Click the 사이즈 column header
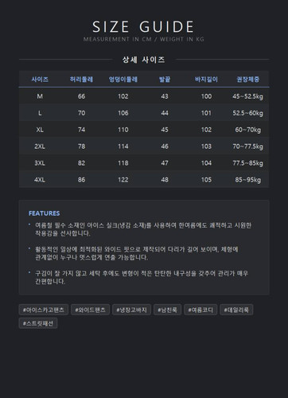The image size is (288, 398). [x=40, y=80]
